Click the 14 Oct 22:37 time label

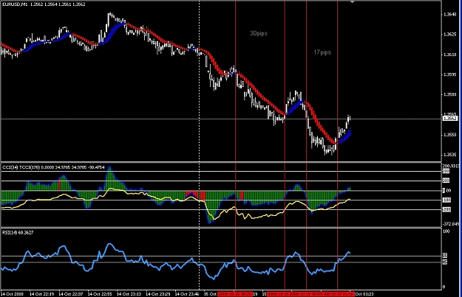pos(71,294)
